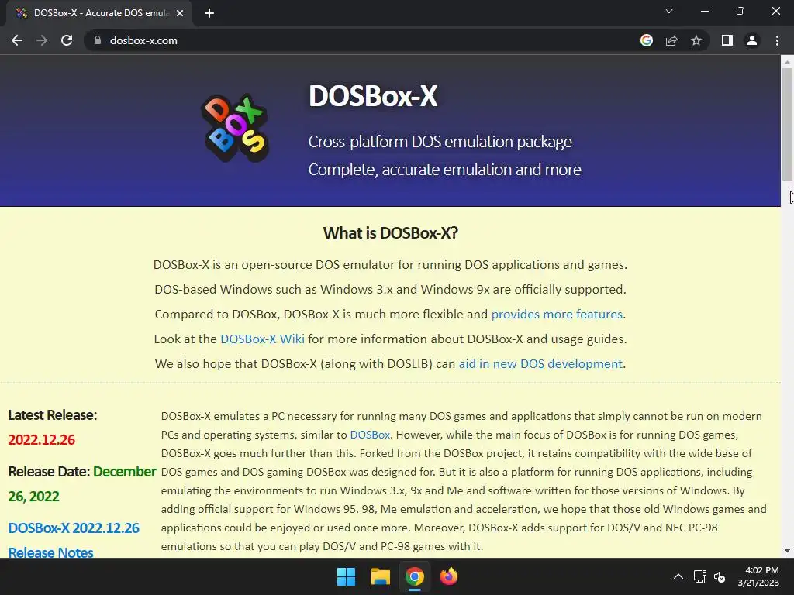Click the 2022.12.26 latest release version
The image size is (794, 595).
pyautogui.click(x=42, y=440)
